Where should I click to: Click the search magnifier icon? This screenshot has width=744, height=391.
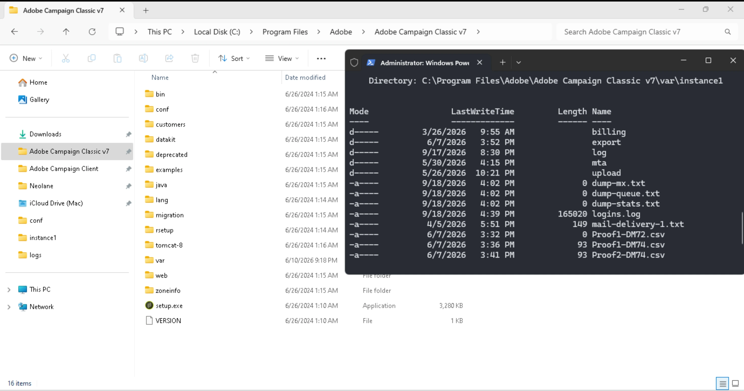click(x=728, y=32)
